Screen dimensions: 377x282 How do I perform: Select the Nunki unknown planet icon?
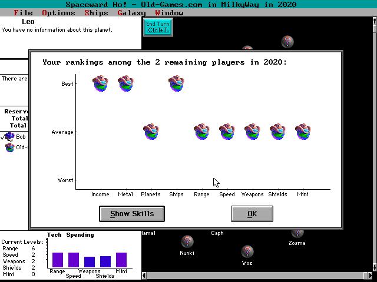pos(187,241)
